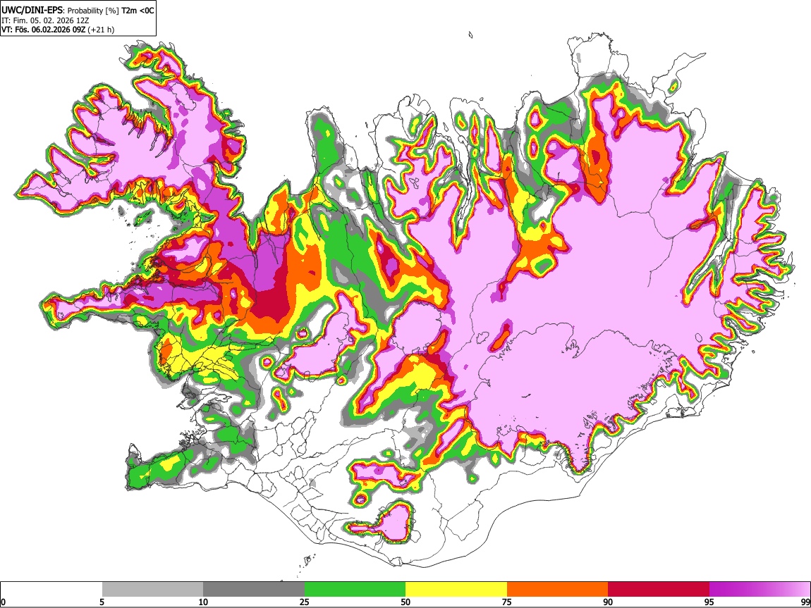Click the '(+21 h)' forecast offset text
The image size is (811, 608).
click(102, 30)
